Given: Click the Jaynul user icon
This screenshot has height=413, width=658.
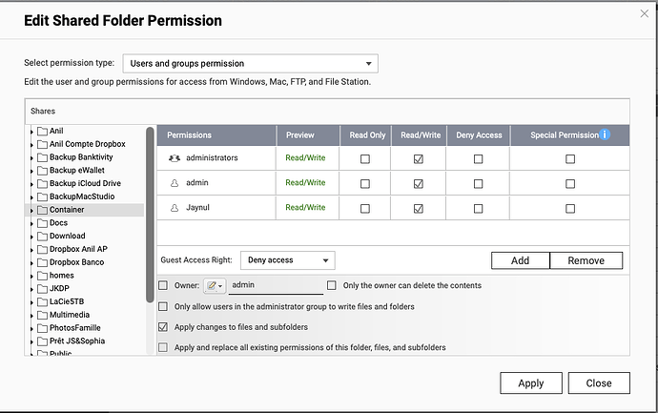Looking at the screenshot, I should (175, 208).
